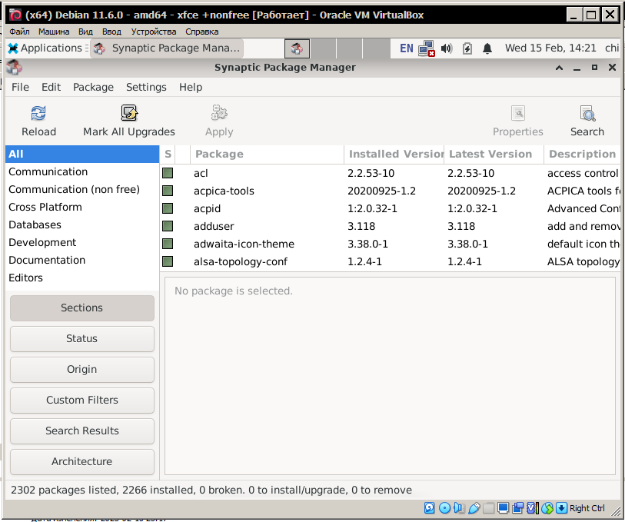Click the clock showing Wed 15 Feb, 14:21
Image resolution: width=625 pixels, height=522 pixels.
550,48
